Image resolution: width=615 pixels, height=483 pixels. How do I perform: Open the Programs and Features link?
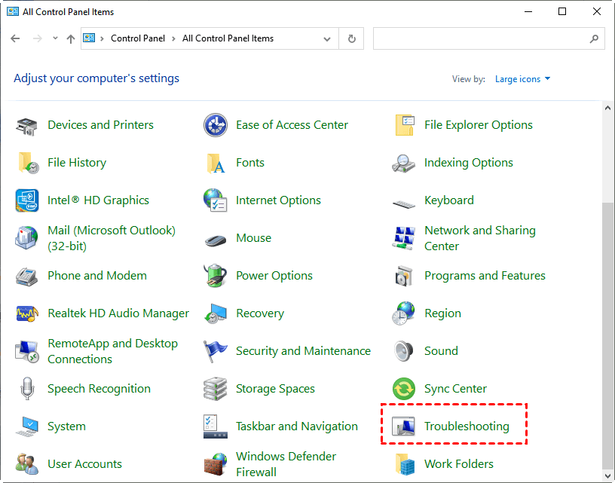click(x=484, y=276)
